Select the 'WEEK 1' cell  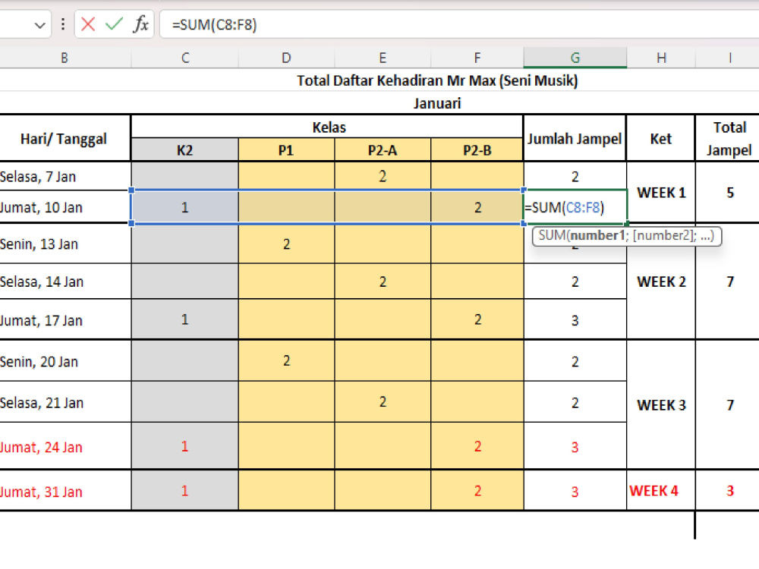coord(661,192)
